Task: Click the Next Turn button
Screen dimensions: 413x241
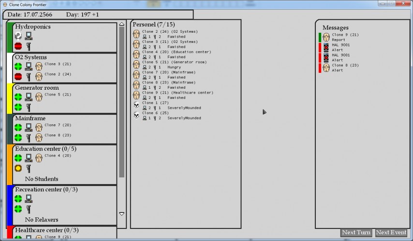Action: coord(356,233)
